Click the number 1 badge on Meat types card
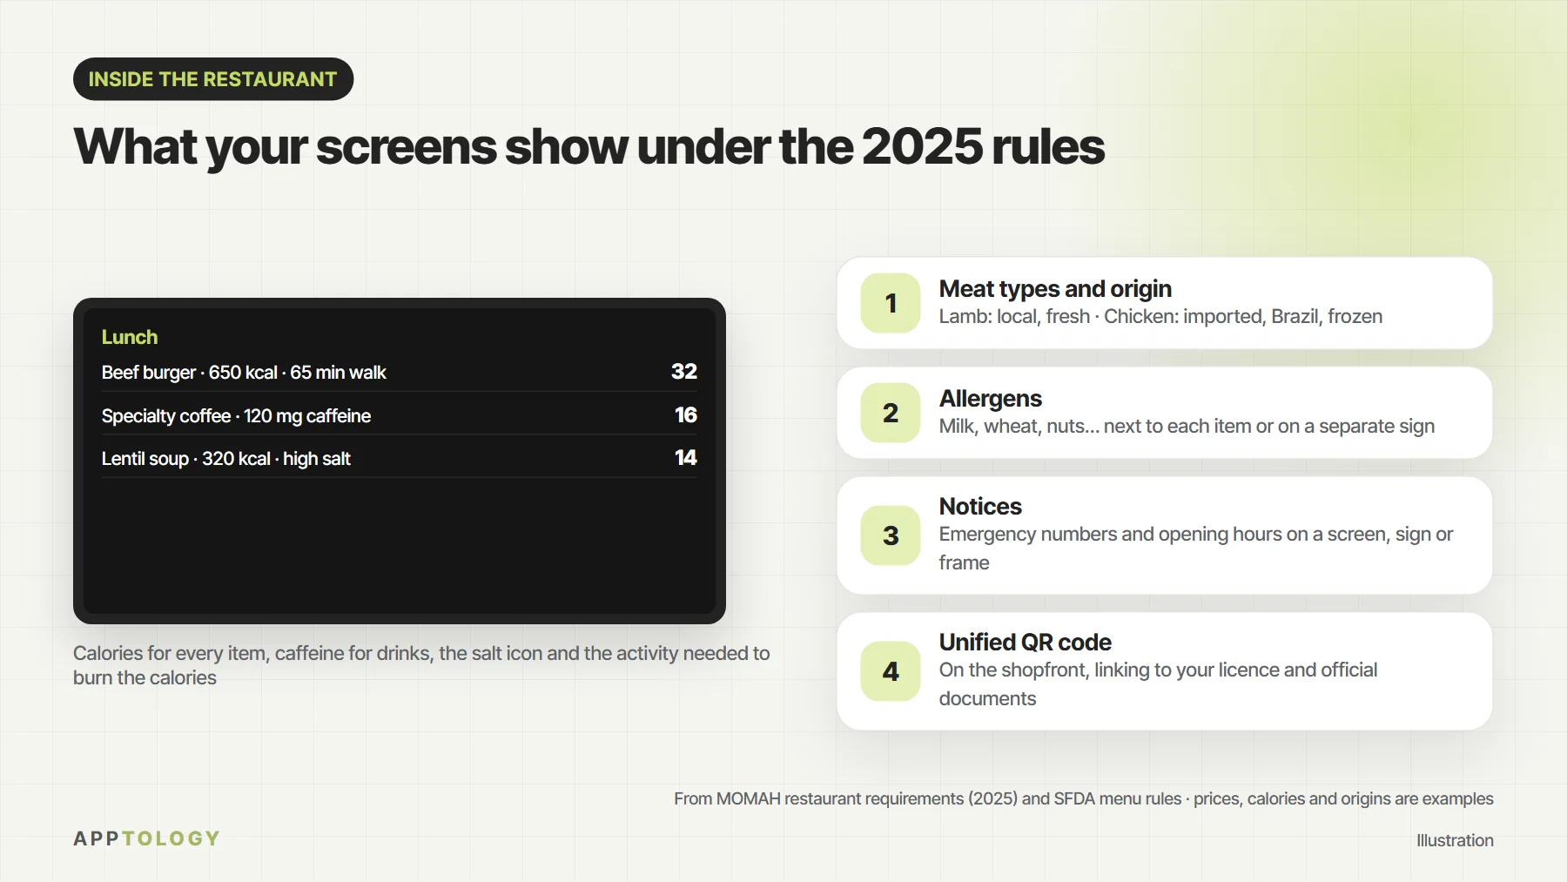1567x882 pixels. [891, 303]
